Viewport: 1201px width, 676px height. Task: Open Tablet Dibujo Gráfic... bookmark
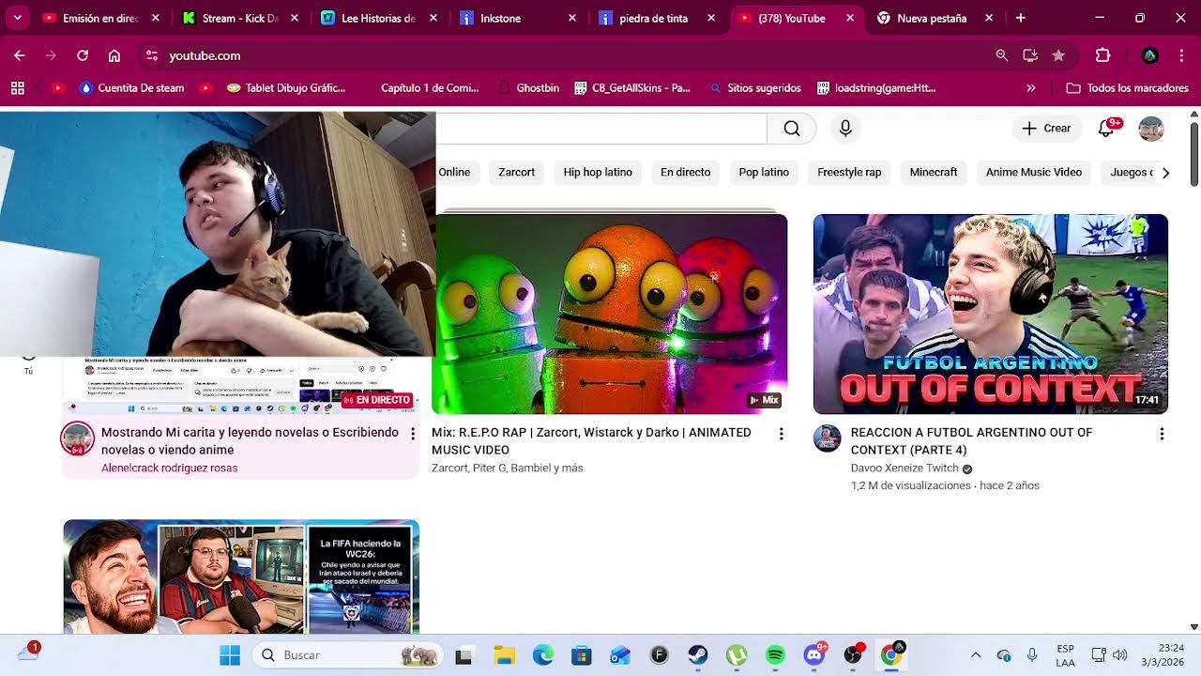click(x=286, y=88)
